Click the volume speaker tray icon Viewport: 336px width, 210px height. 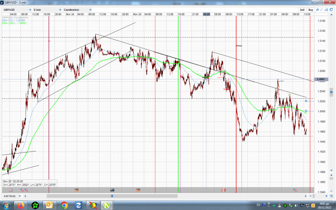[296, 206]
